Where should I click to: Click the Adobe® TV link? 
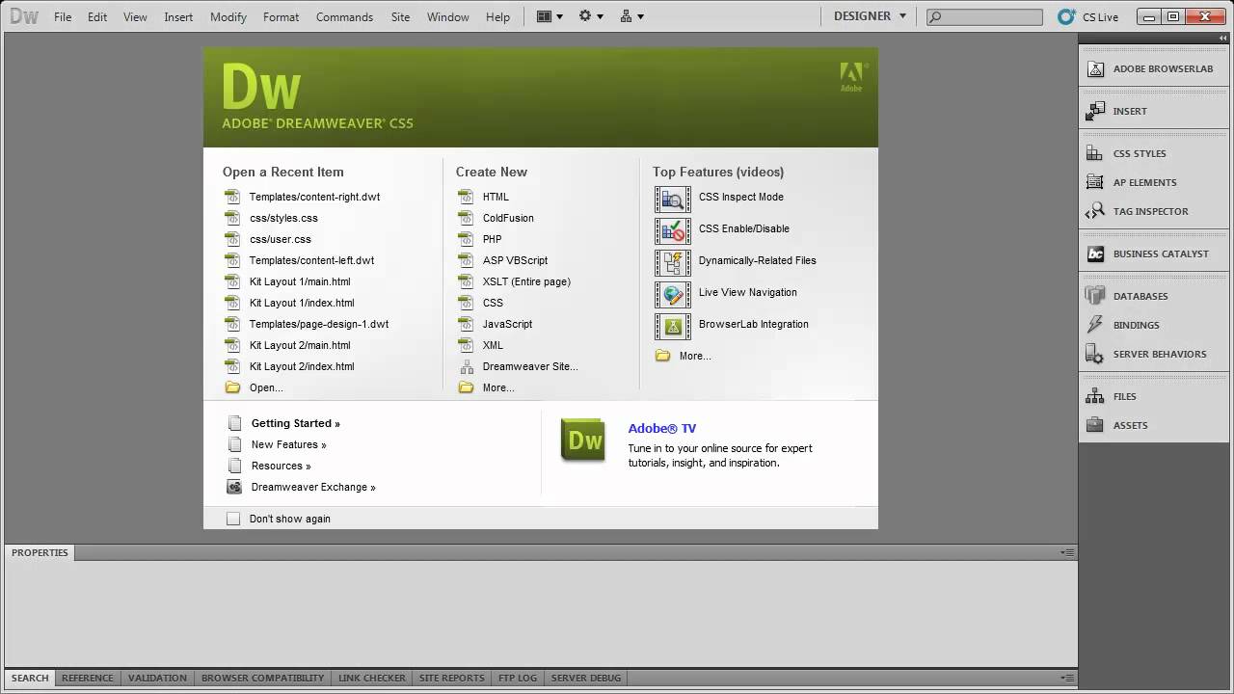tap(661, 428)
